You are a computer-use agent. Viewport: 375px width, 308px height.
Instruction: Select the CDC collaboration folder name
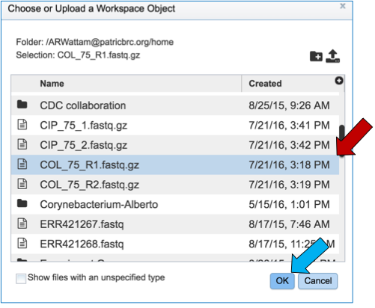83,105
